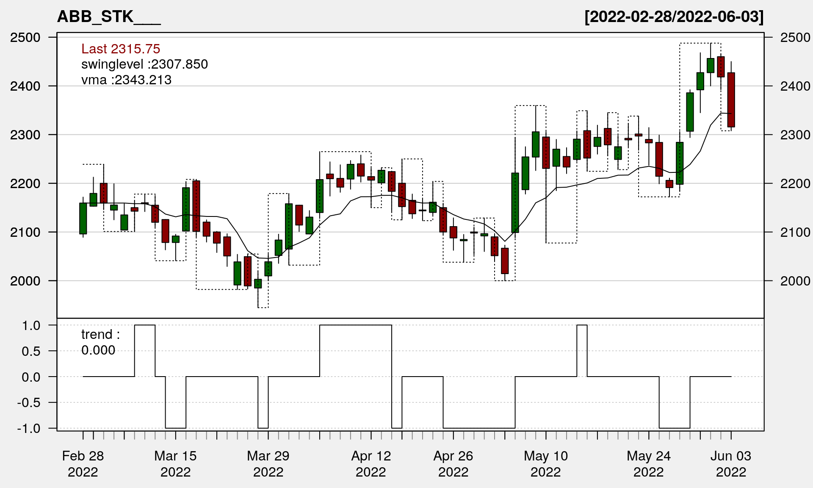This screenshot has height=488, width=813.
Task: Click the tall green candle below 2400 in late May
Action: 690,112
